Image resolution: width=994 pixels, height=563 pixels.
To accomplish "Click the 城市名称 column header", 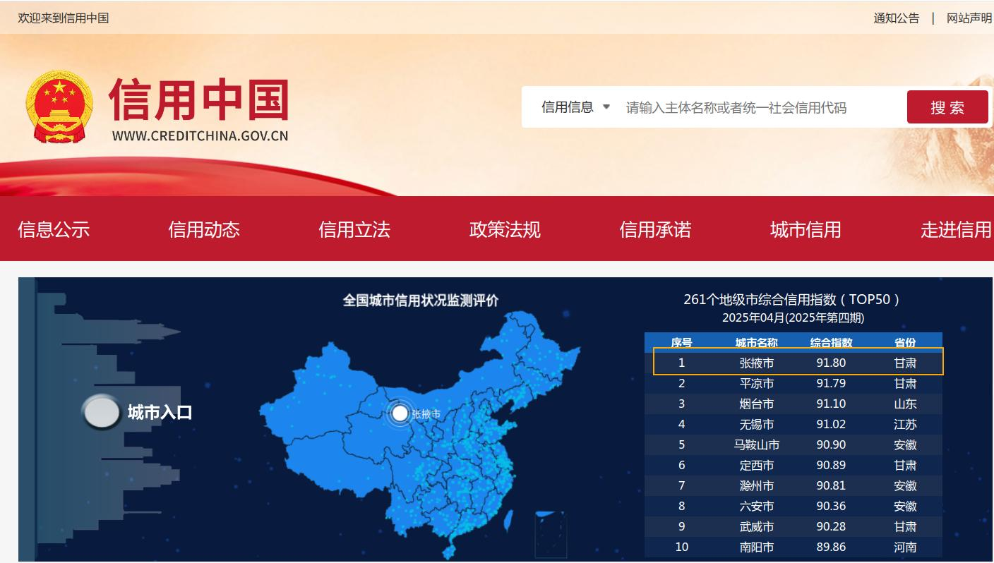I will (x=757, y=343).
